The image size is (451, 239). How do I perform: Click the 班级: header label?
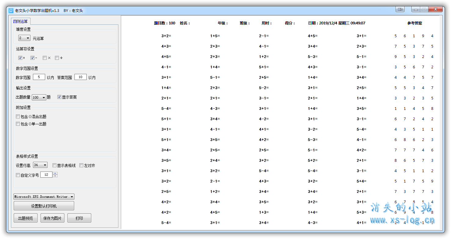click(245, 23)
